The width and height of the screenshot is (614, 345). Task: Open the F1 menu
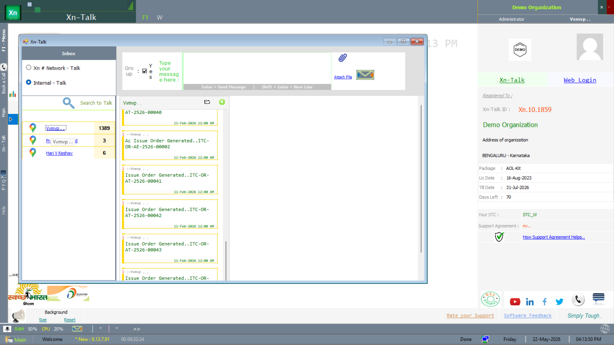145,18
